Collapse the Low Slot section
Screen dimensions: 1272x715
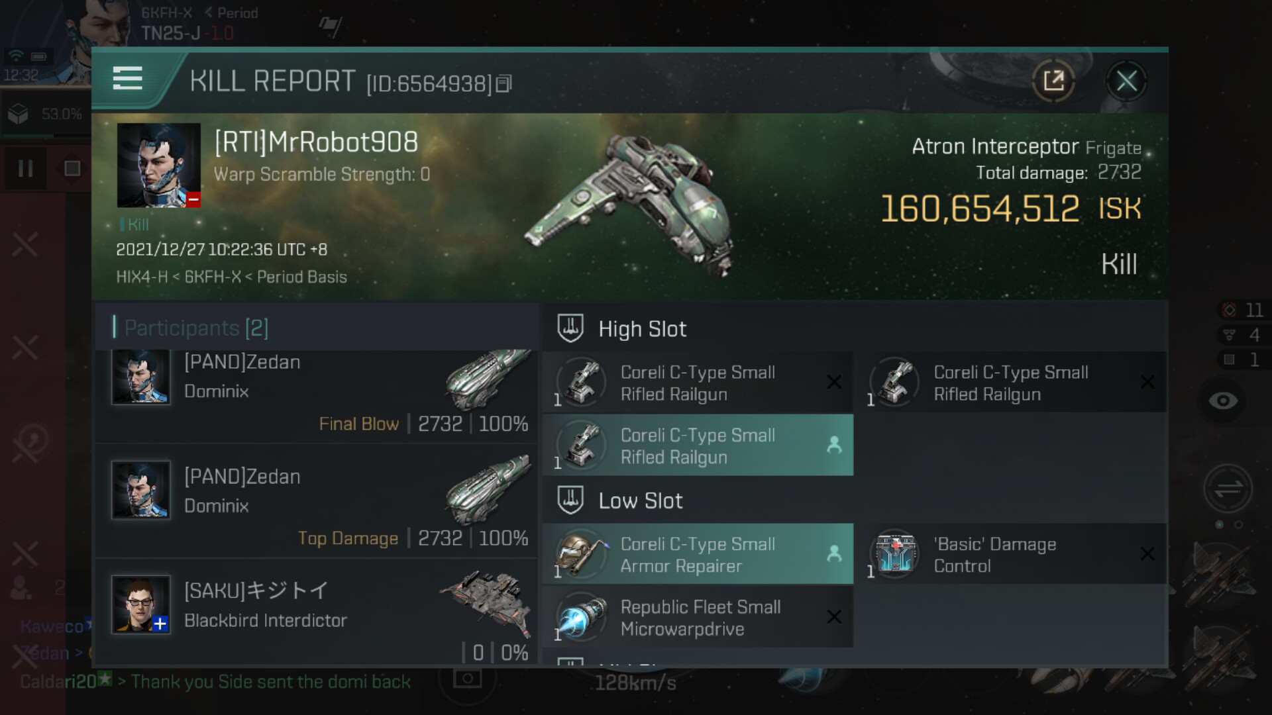click(640, 501)
